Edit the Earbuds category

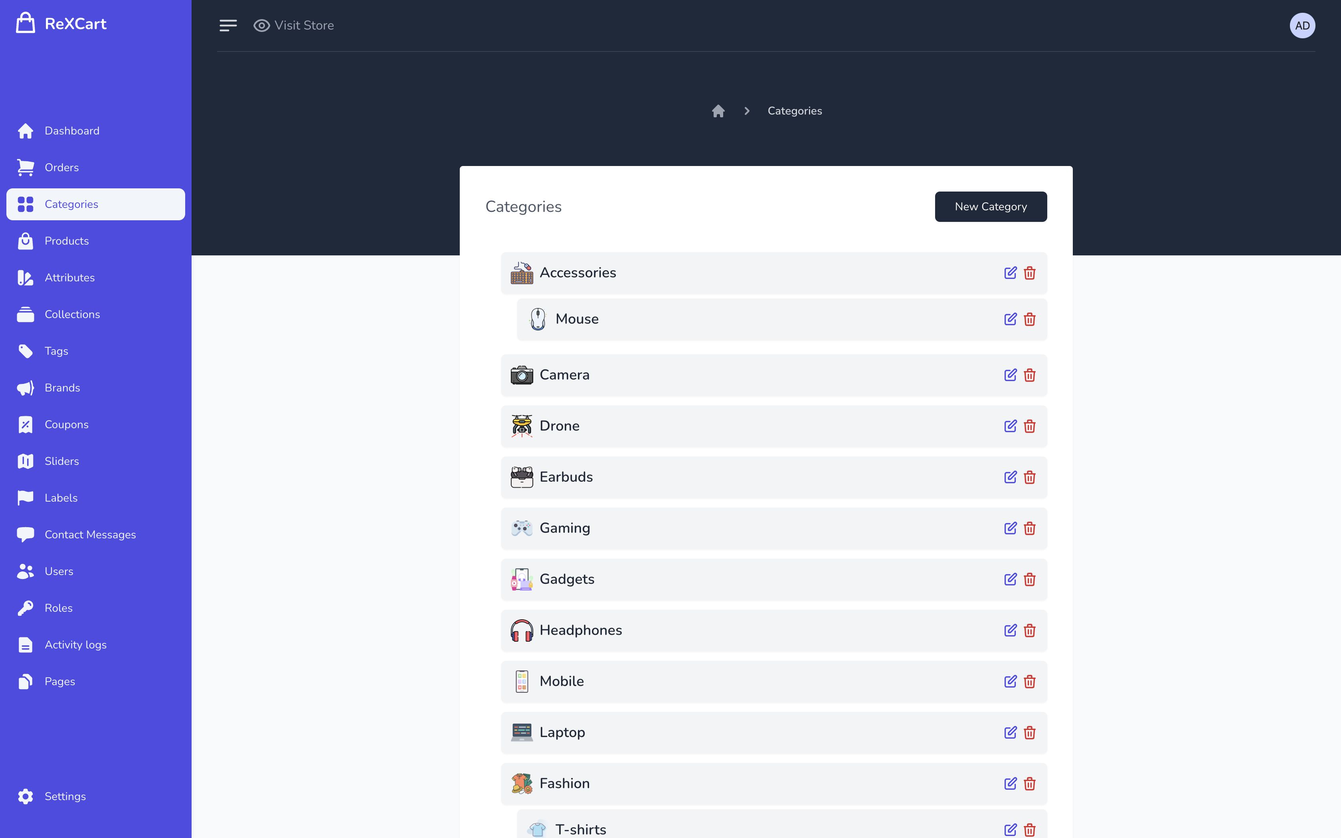(x=1010, y=477)
